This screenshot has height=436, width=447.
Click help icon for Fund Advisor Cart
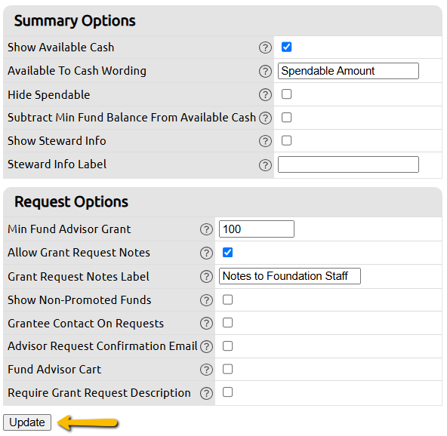tap(206, 370)
